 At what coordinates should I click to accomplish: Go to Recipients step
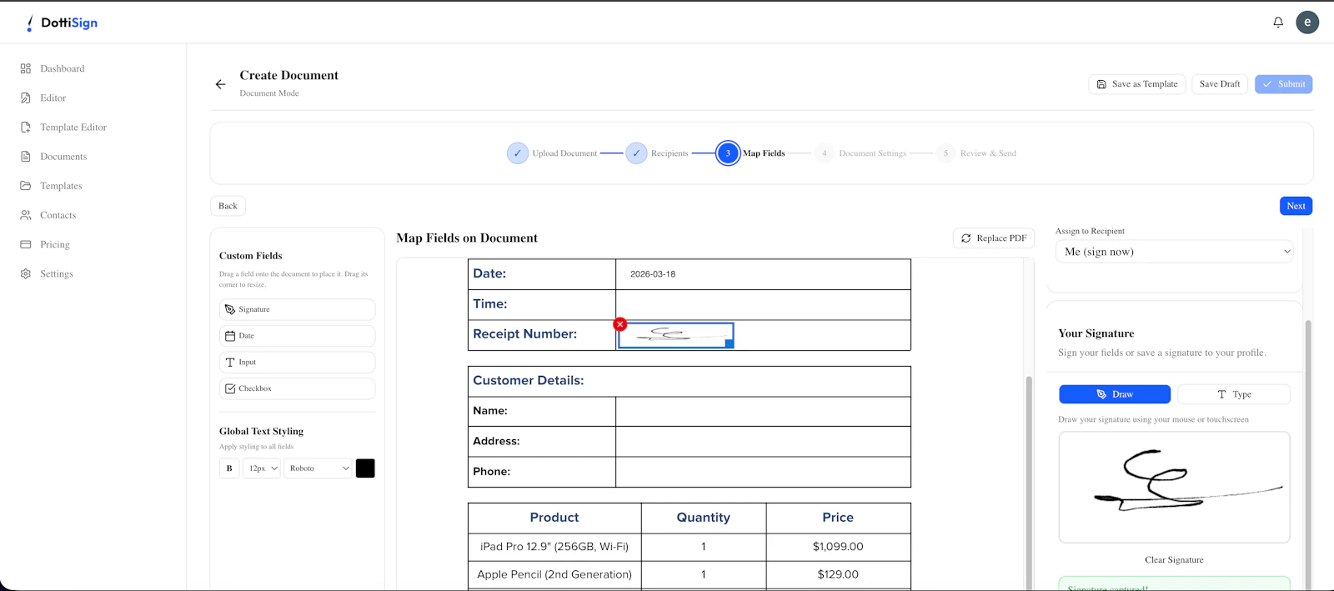tap(658, 153)
